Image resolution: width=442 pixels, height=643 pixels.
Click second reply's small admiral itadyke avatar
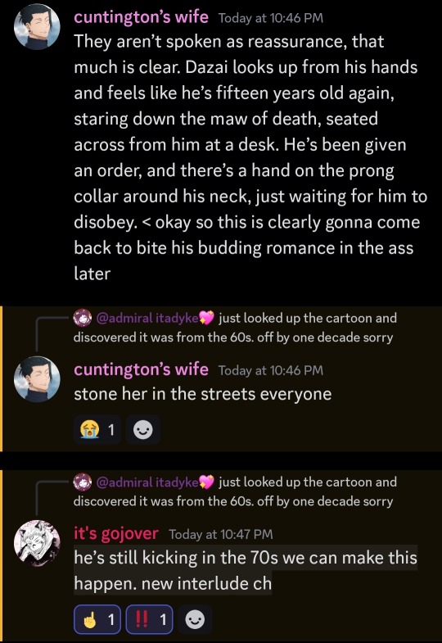pyautogui.click(x=83, y=482)
